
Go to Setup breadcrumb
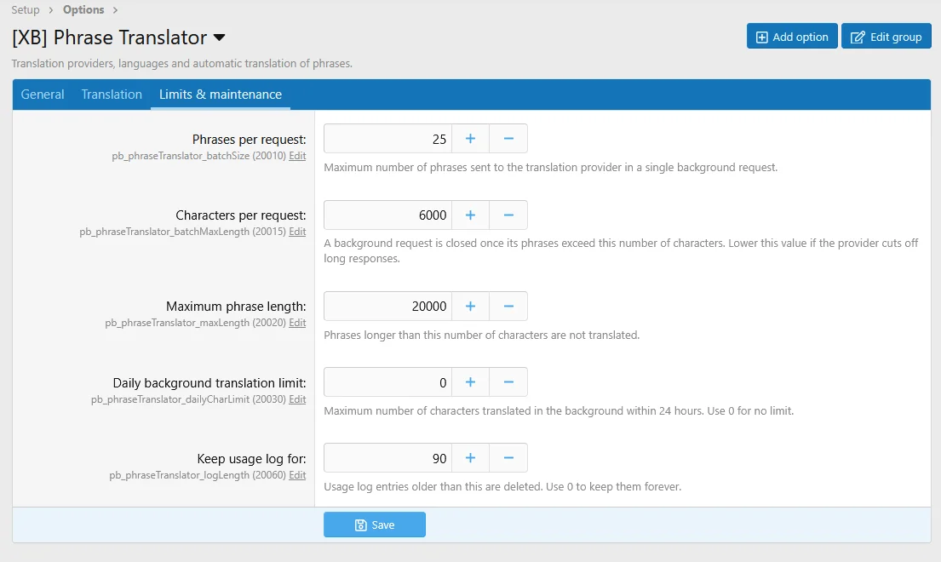(26, 9)
